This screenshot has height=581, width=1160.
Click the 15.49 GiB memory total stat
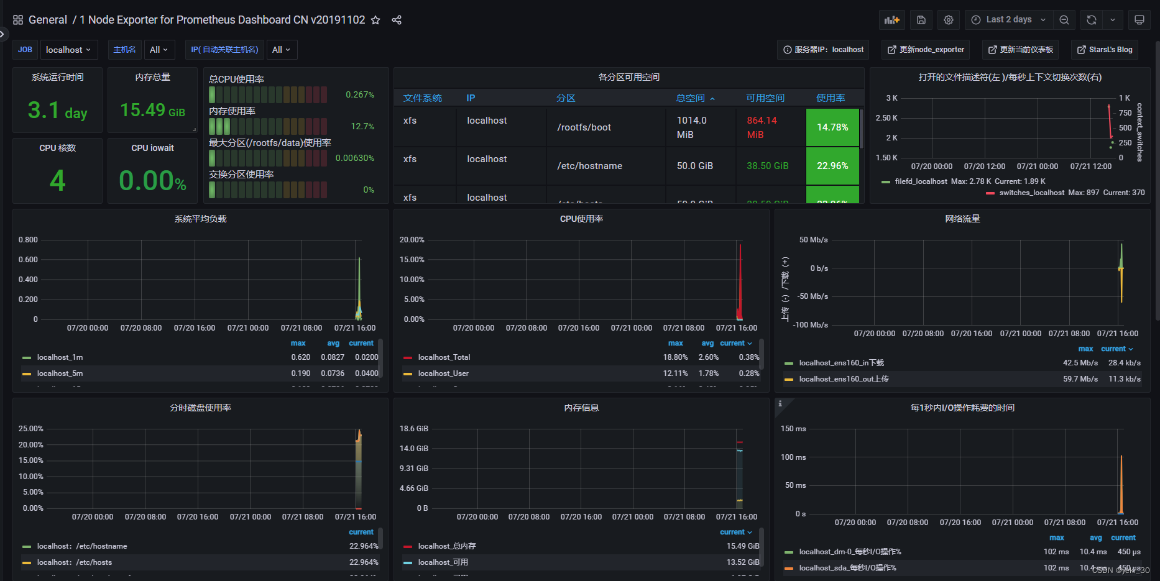tap(152, 110)
